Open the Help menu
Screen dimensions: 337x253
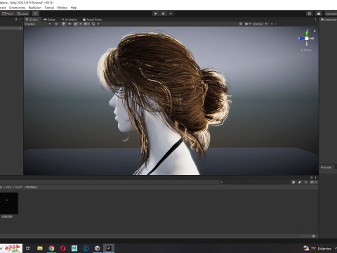[x=74, y=8]
